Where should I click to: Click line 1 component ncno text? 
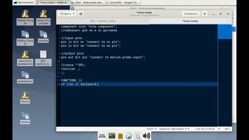pos(89,26)
